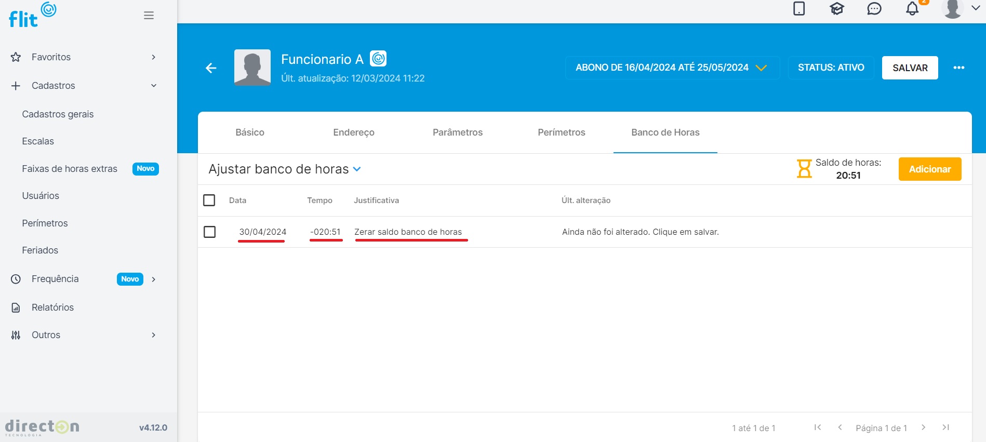Screen dimensions: 986x442
Task: Click the Directon Tecnologia footer logo
Action: 42,427
